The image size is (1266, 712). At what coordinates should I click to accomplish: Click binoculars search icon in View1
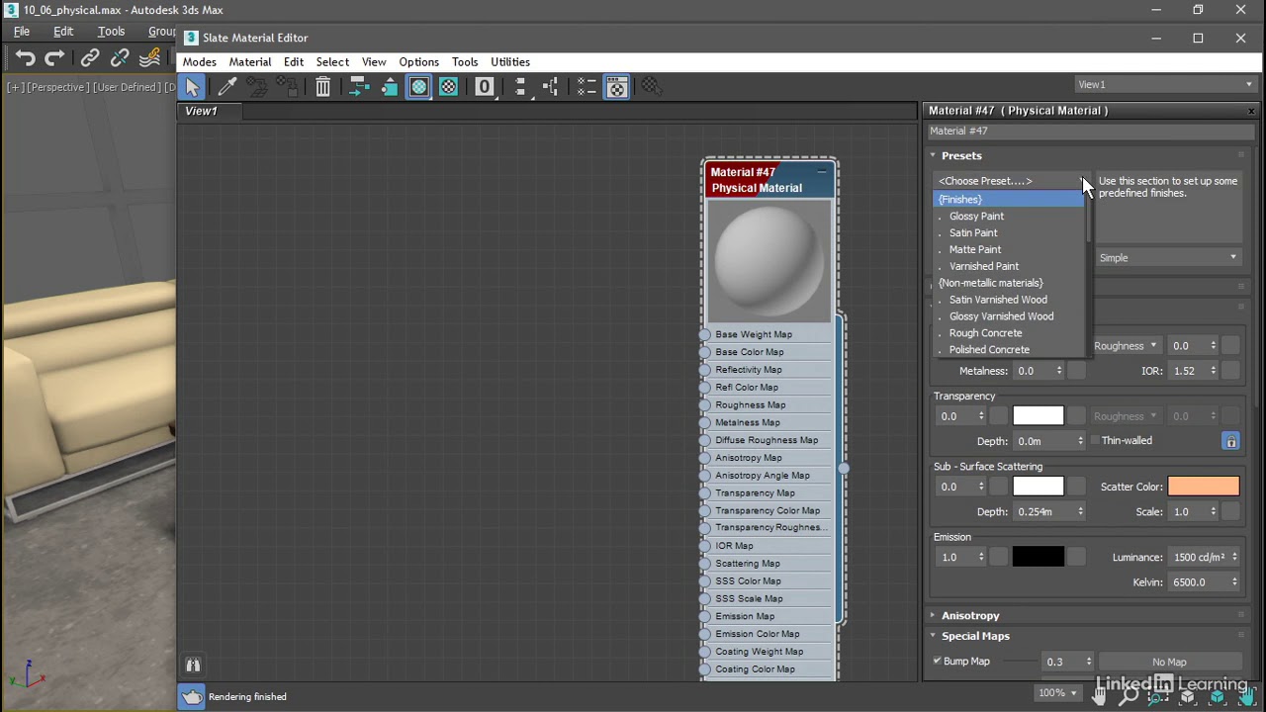[x=193, y=665]
